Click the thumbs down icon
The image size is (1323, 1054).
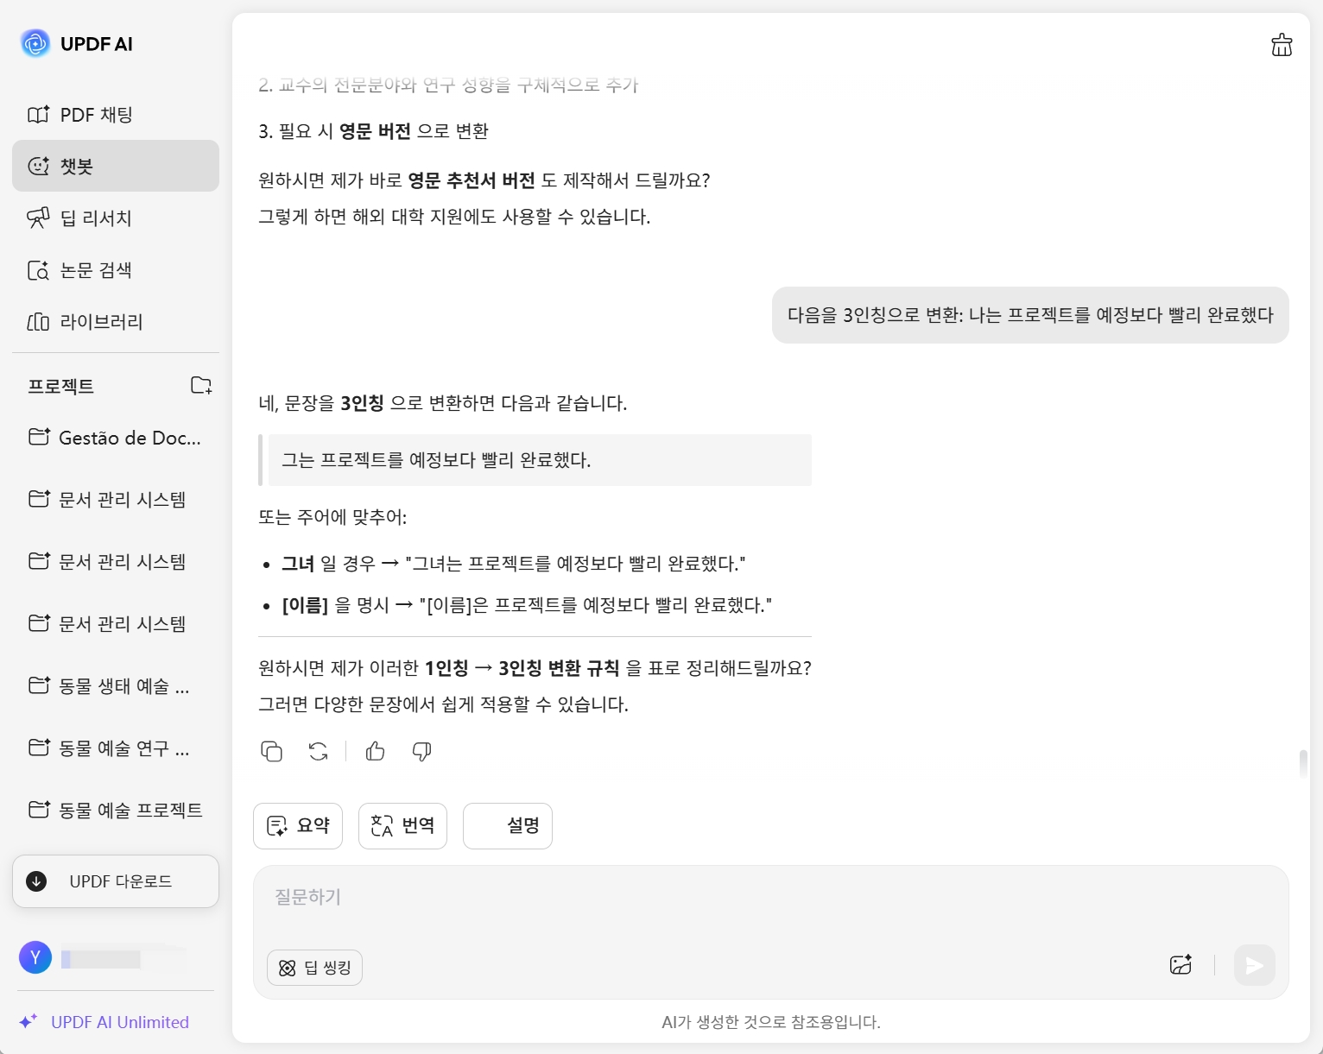421,751
